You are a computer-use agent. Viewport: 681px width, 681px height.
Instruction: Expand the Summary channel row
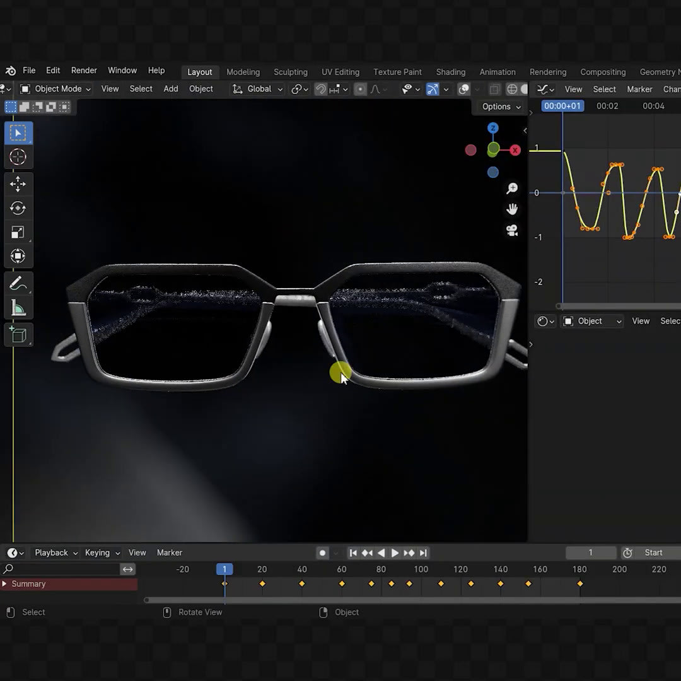4,584
